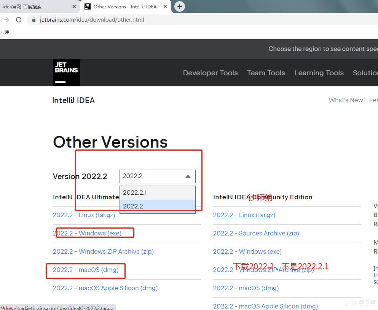The image size is (378, 310).
Task: Click the IntelliJ IDEA product title link
Action: coord(73,100)
